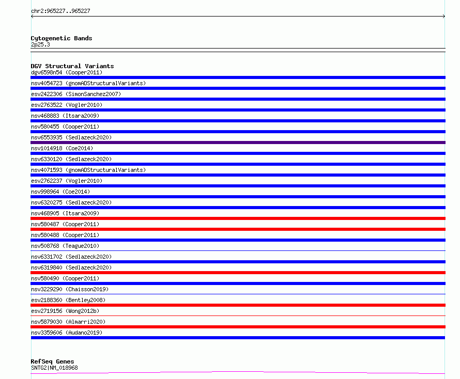
Task: Click the red bar under nsv580487
Action: point(238,229)
